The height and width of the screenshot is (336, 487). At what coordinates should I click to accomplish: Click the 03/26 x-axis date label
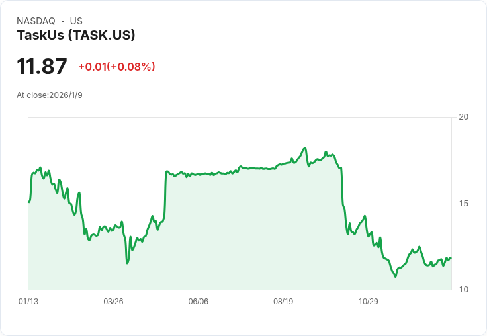pyautogui.click(x=113, y=302)
